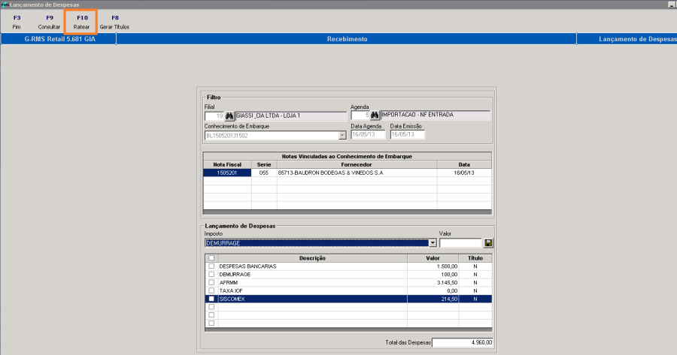Toggle the select-all checkbox in the expenses header

(x=211, y=258)
